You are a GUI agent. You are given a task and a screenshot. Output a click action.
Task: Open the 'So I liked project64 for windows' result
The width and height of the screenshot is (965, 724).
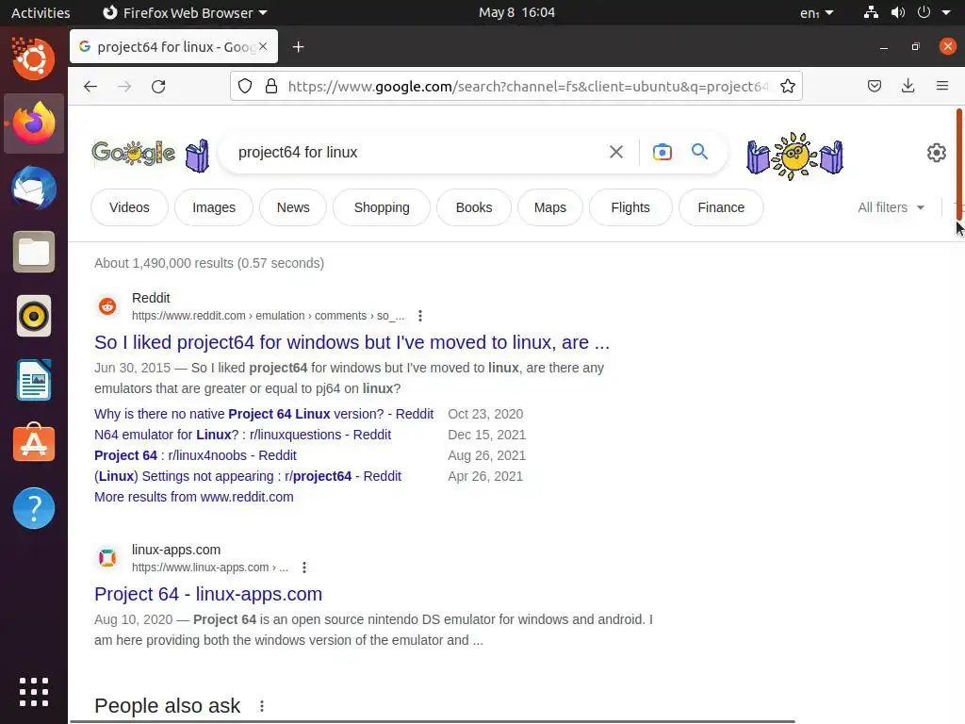click(352, 342)
